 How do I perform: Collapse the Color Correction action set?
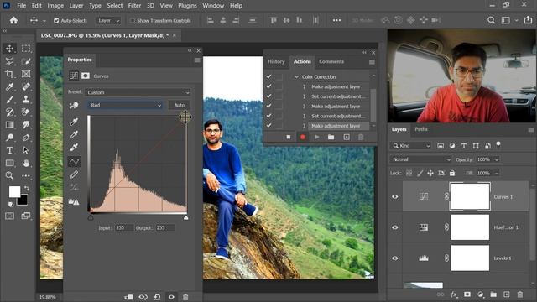pyautogui.click(x=296, y=77)
